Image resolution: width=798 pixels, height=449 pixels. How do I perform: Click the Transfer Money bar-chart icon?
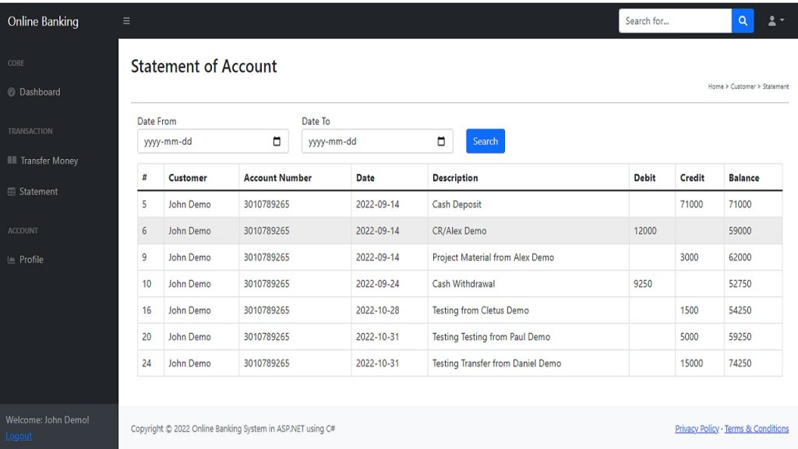tap(11, 161)
